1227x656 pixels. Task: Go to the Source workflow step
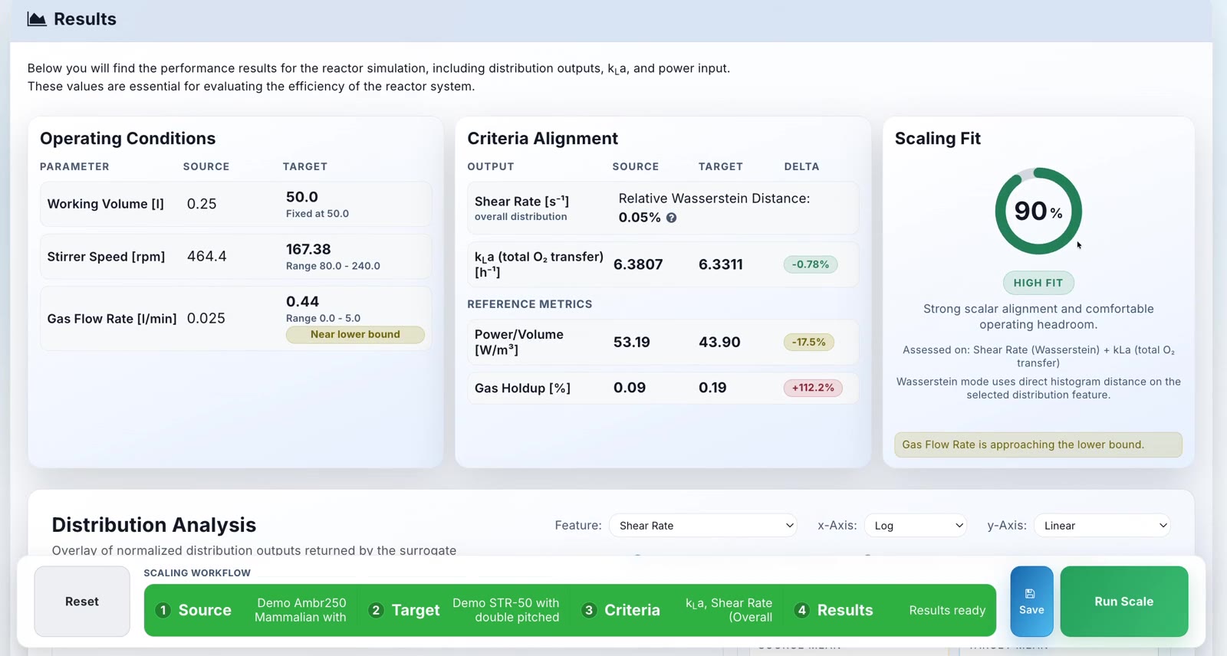pos(251,610)
